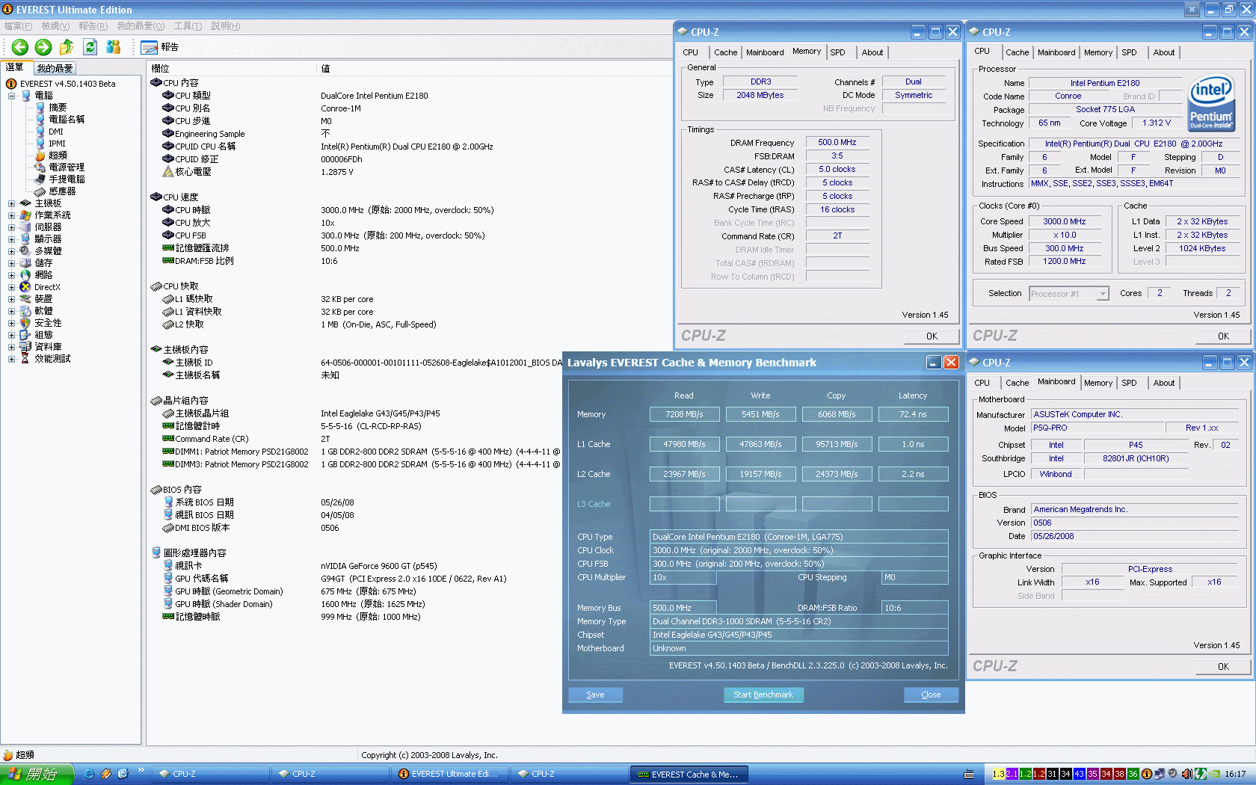1256x785 pixels.
Task: Click the folder Up-level toolbar icon
Action: (67, 47)
